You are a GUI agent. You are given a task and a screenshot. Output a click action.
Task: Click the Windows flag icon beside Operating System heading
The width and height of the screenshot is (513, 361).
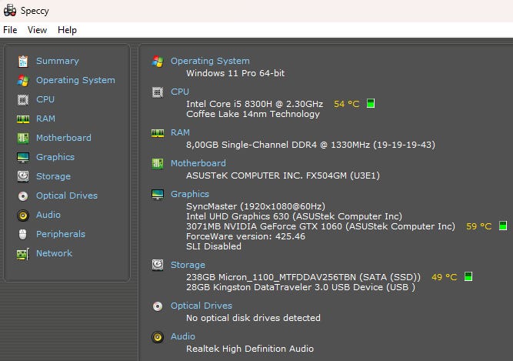tap(158, 62)
